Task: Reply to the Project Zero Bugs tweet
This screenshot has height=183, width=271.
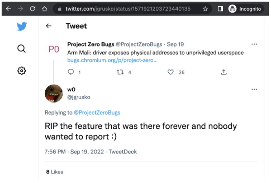Action: [71, 72]
